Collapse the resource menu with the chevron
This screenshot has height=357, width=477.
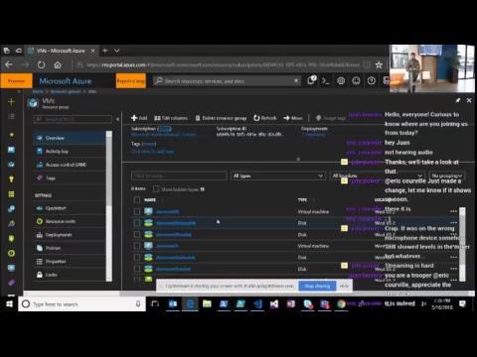pyautogui.click(x=117, y=119)
